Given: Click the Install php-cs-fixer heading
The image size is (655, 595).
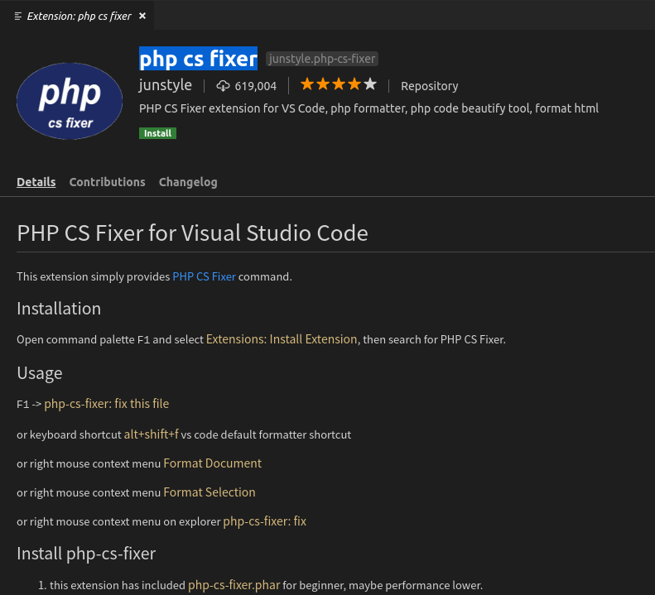Looking at the screenshot, I should [x=86, y=554].
